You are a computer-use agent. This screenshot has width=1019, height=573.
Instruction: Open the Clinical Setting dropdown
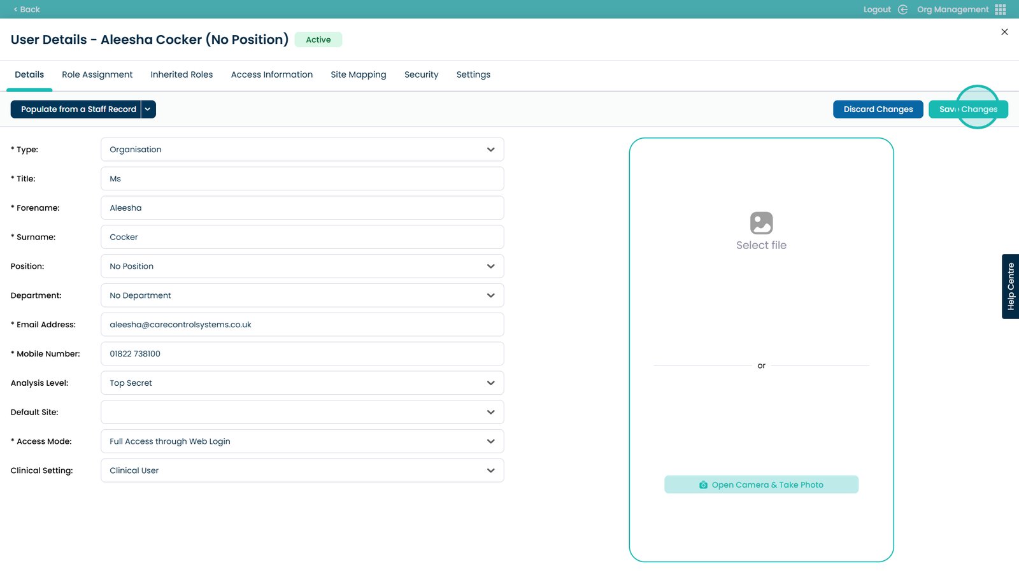click(x=302, y=470)
